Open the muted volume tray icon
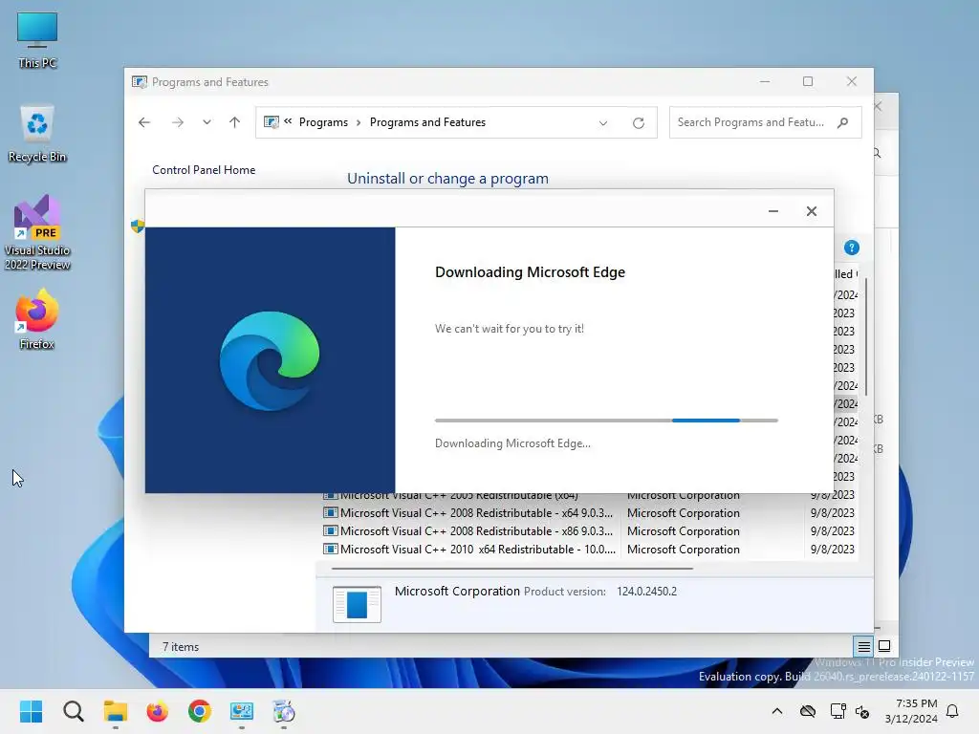 pos(863,711)
